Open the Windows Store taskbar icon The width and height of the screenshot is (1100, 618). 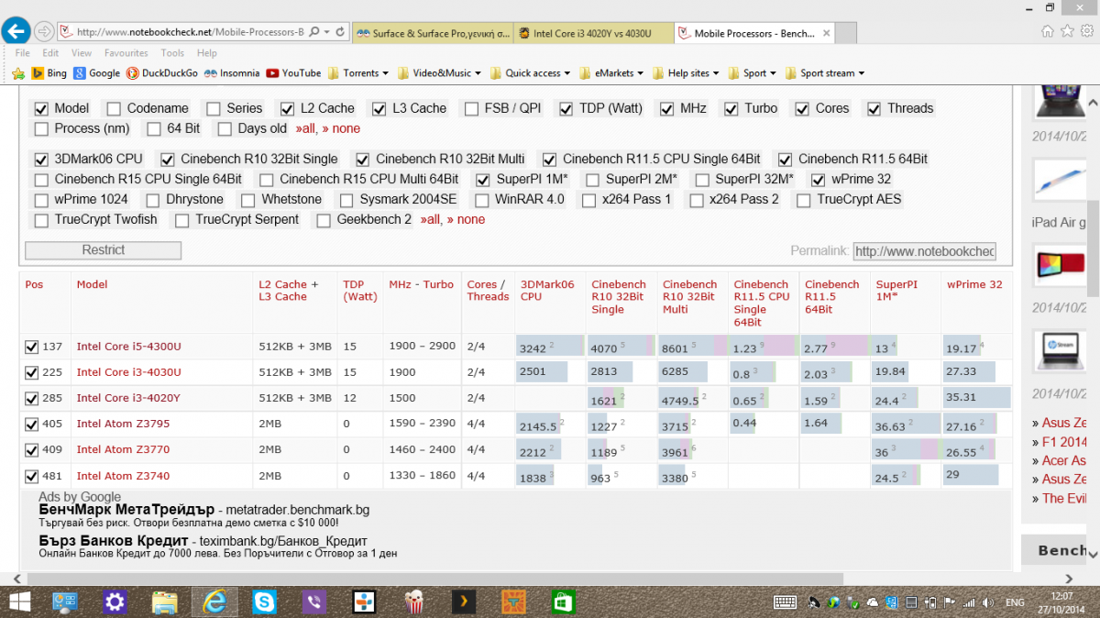point(562,602)
